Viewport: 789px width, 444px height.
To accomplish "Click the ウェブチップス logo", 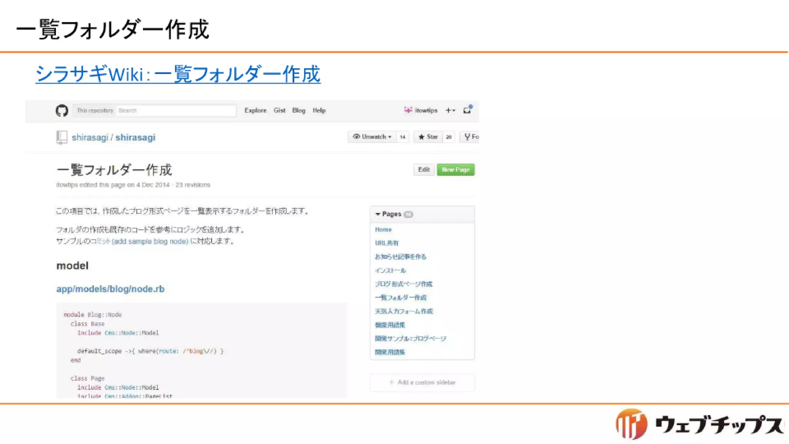I will 699,424.
